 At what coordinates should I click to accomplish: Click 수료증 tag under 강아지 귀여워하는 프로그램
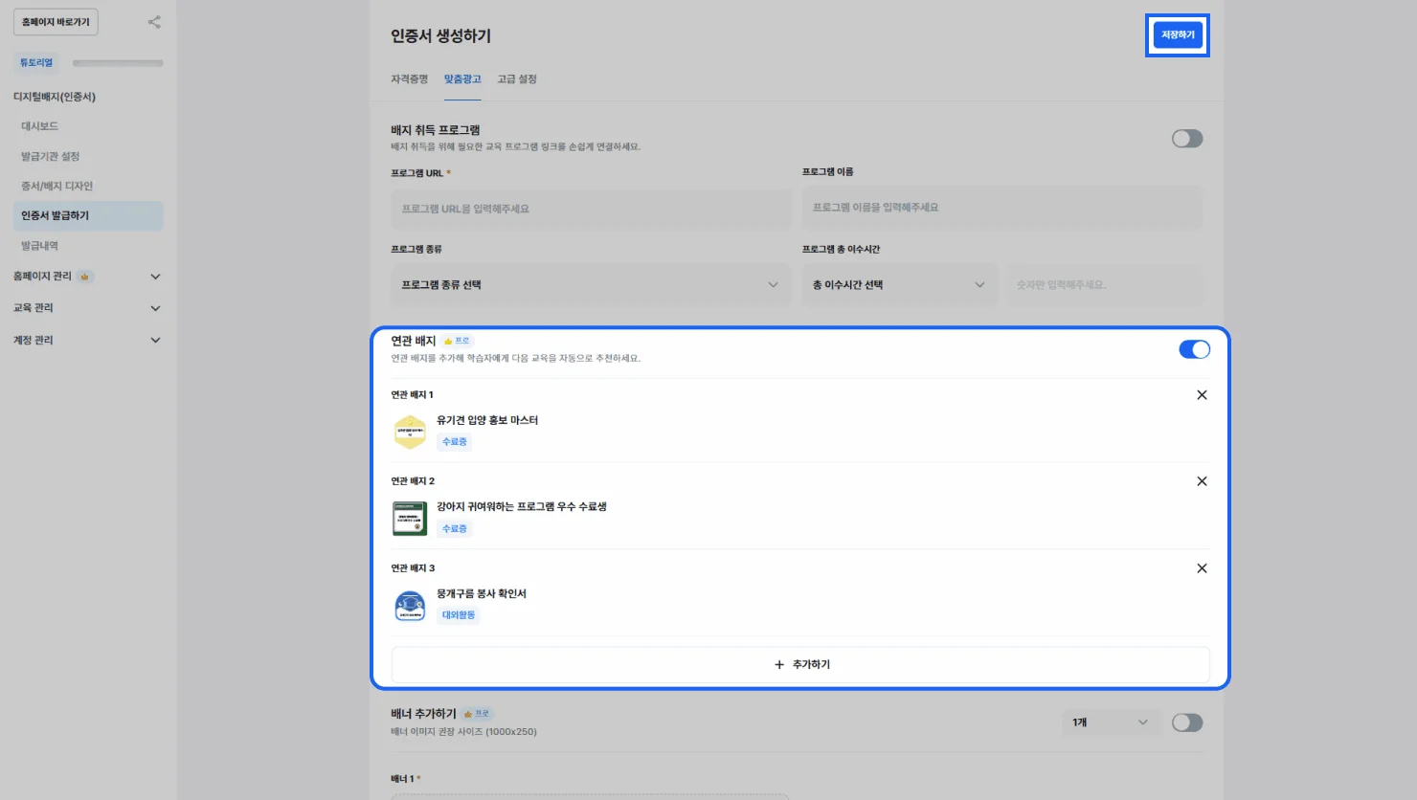tap(455, 529)
